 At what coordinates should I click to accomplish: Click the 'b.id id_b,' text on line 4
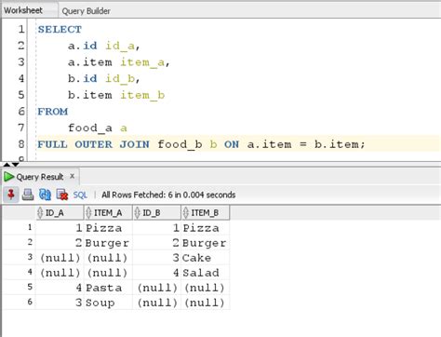104,79
